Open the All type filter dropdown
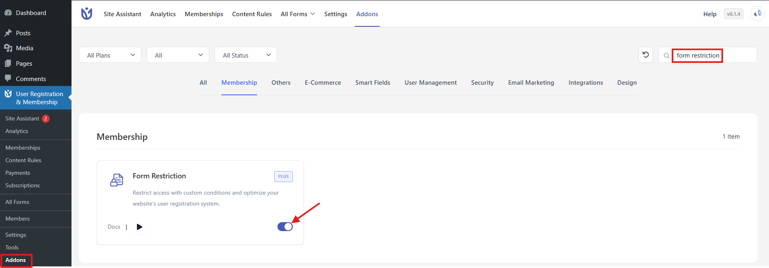This screenshot has width=769, height=268. [178, 55]
